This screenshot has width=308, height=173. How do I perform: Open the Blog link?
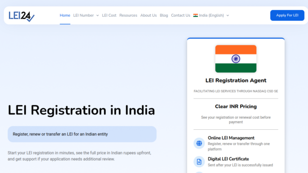click(164, 15)
